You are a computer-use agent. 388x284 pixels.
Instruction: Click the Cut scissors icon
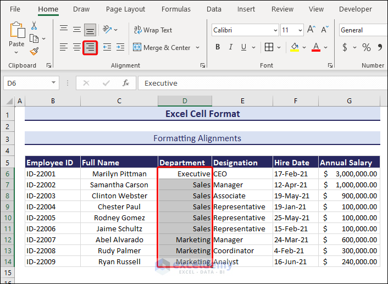34,26
